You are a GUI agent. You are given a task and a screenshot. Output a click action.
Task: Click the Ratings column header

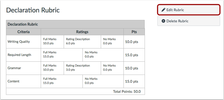click(x=82, y=32)
